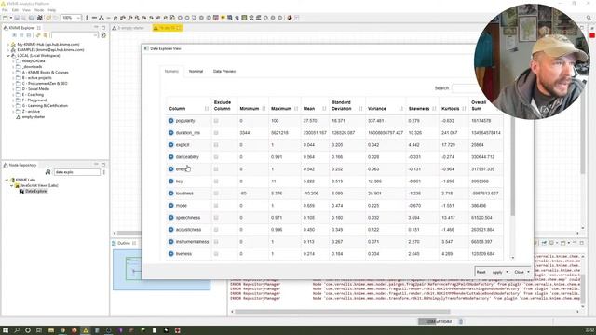Screen dimensions: 596x335
Task: Click the Data Explorer node icon
Action: (x=21, y=191)
